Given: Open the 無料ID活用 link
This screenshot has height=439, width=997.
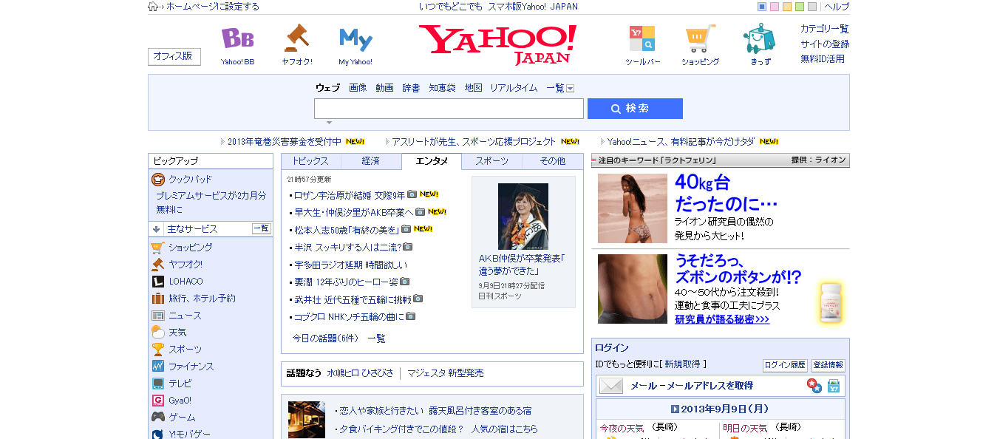Looking at the screenshot, I should pos(823,58).
